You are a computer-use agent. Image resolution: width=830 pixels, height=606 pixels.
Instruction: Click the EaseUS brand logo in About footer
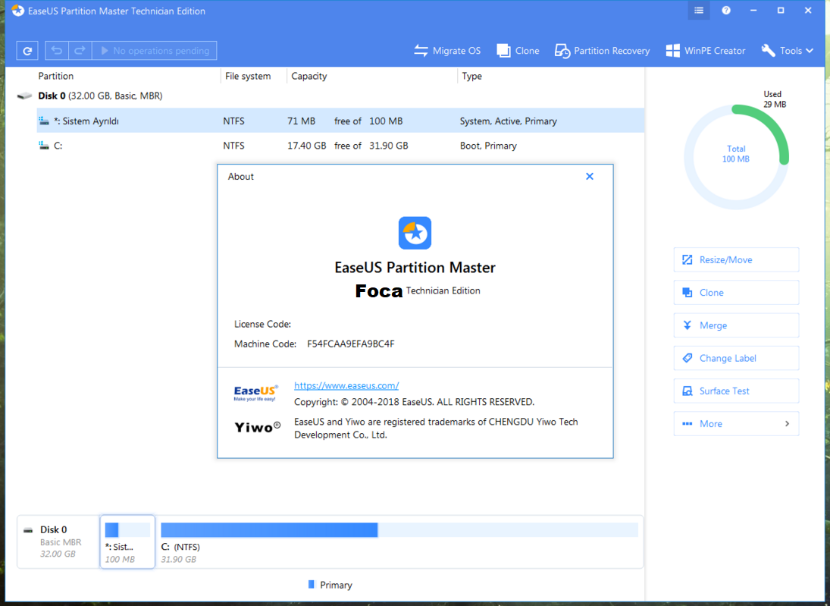point(256,393)
